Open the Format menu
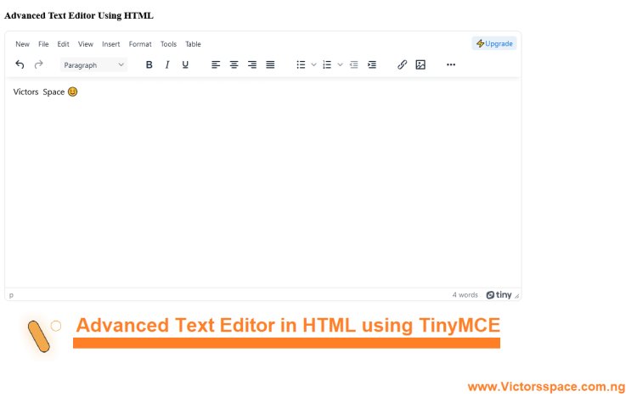This screenshot has height=397, width=637. (140, 44)
